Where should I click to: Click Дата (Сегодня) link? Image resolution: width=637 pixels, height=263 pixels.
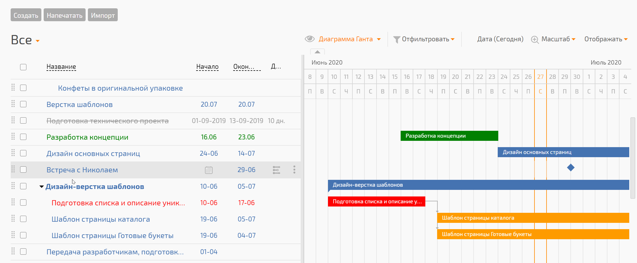500,39
